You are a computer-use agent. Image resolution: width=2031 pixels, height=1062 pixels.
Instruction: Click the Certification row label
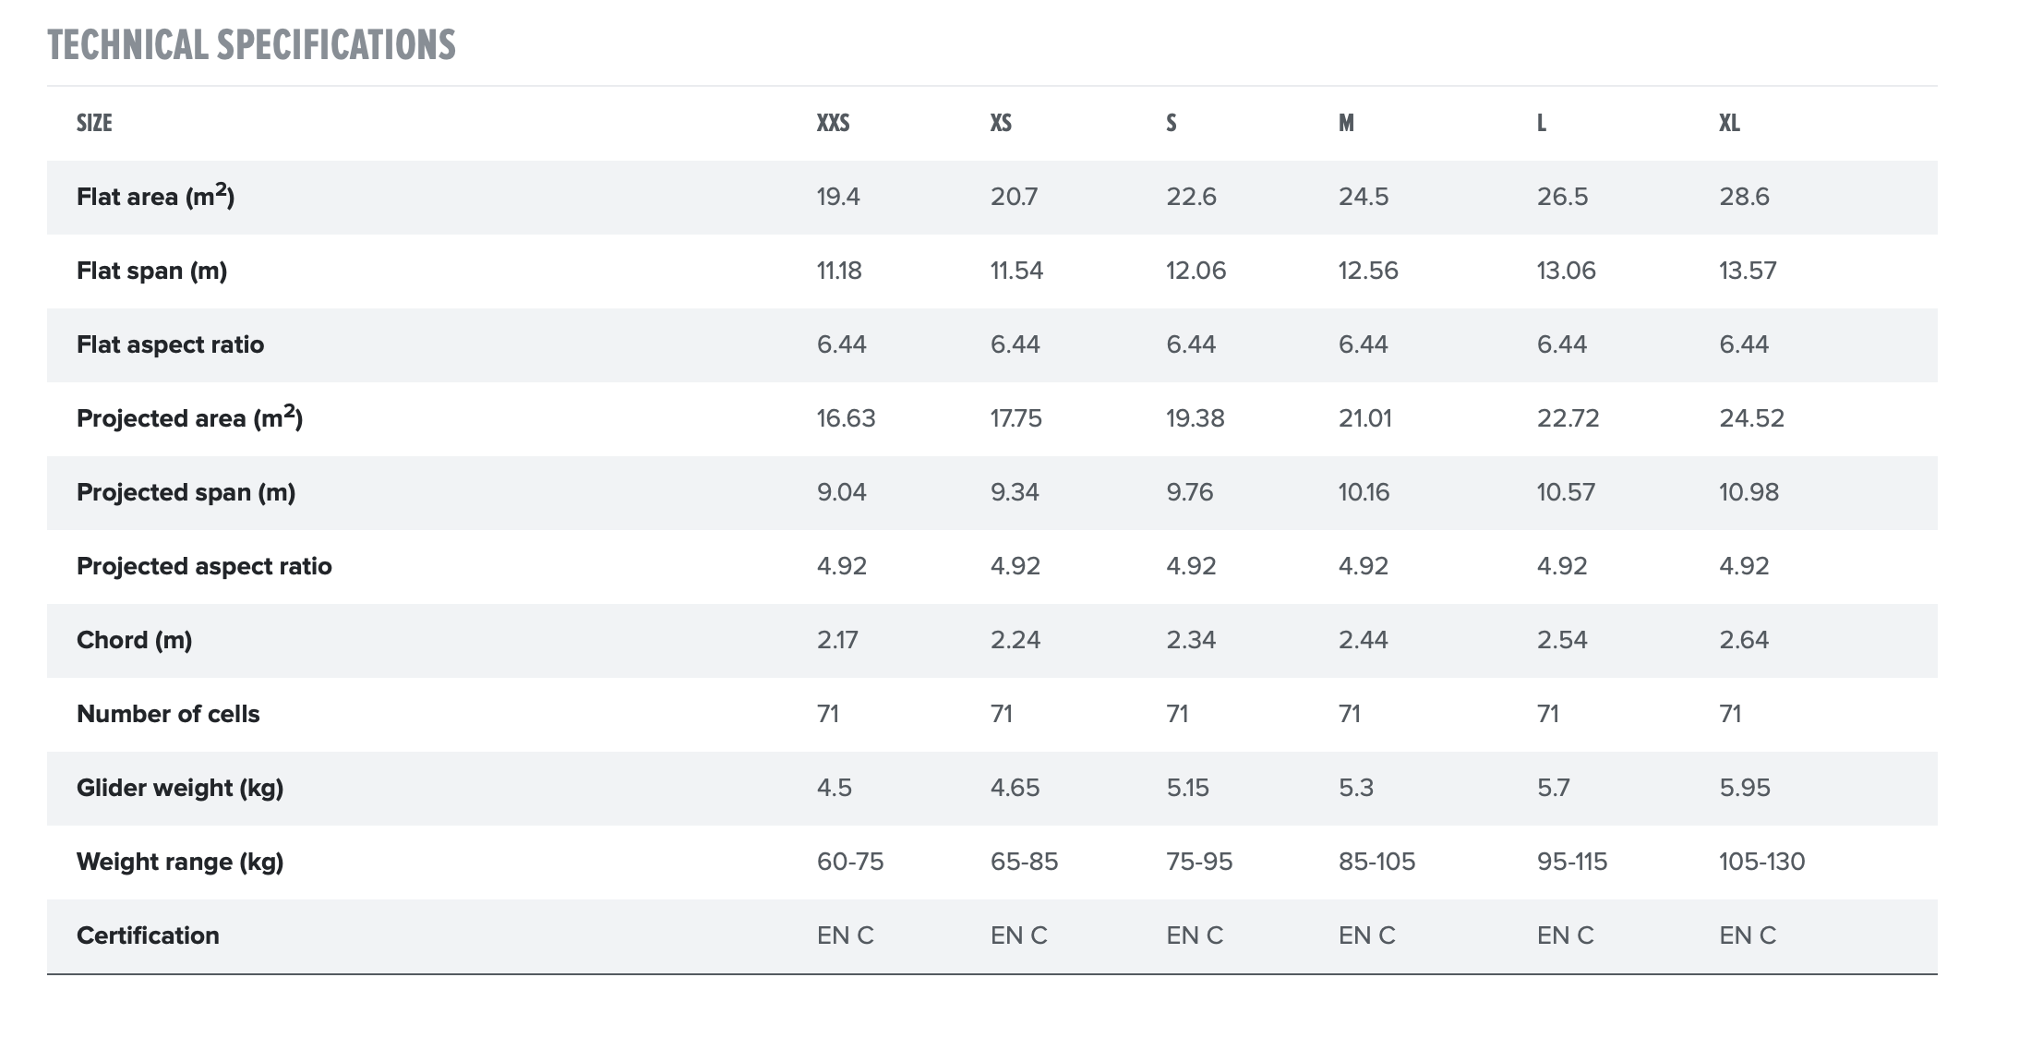(x=148, y=935)
